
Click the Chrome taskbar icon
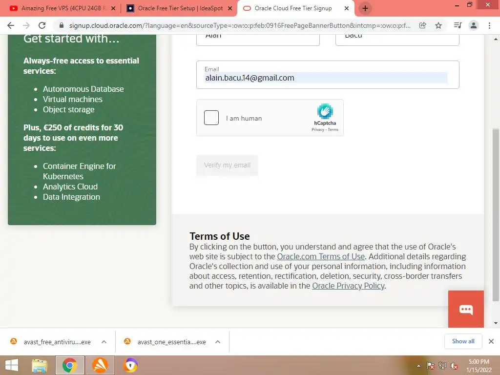click(x=69, y=365)
